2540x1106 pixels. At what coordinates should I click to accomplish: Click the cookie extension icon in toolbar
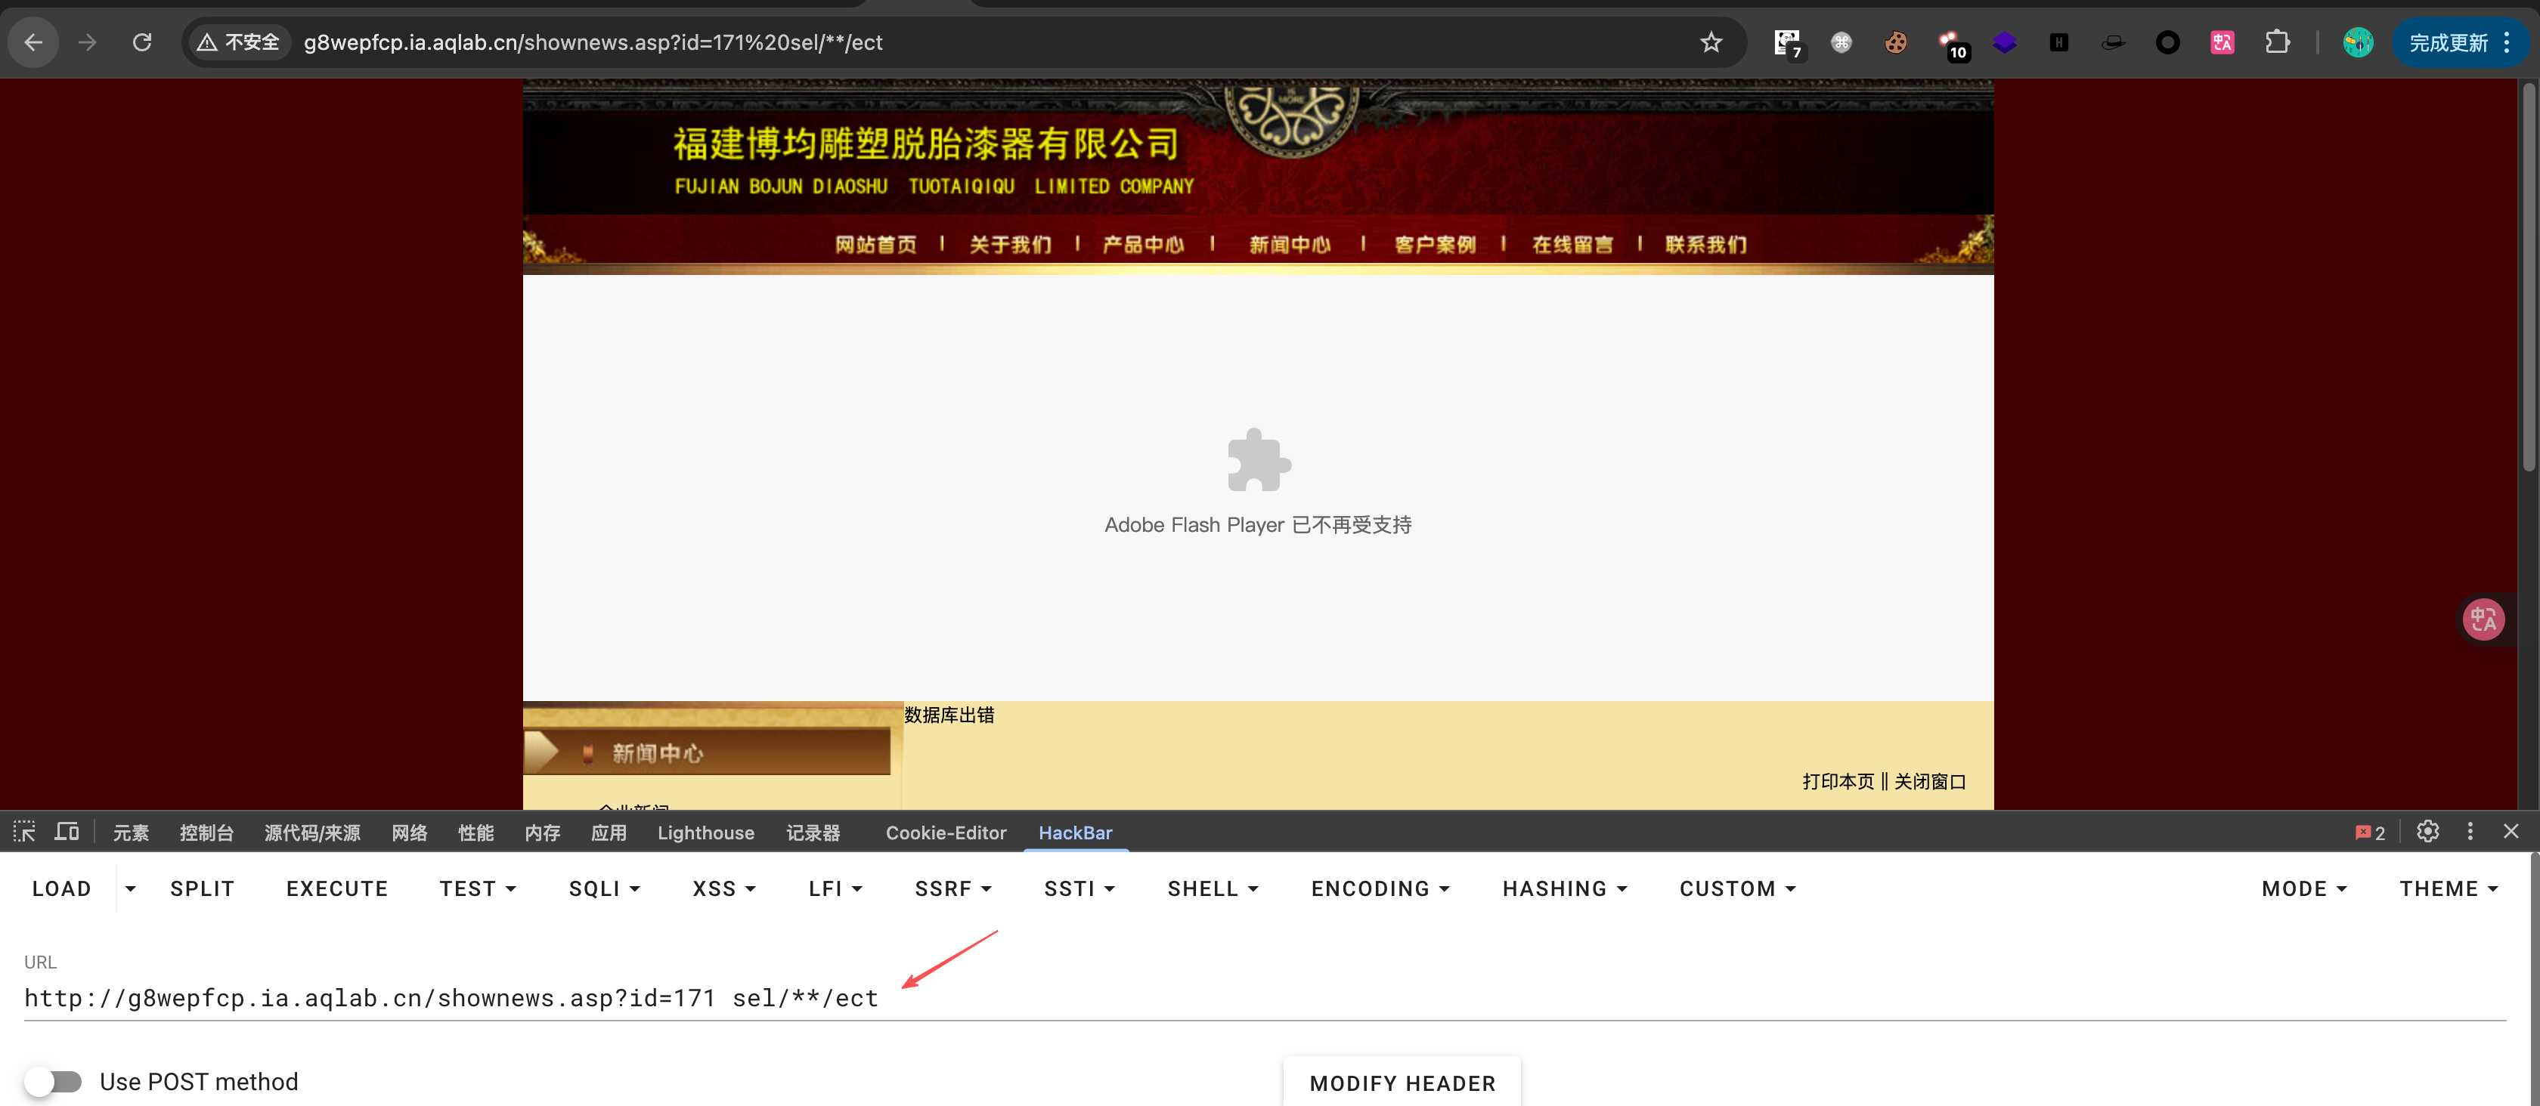click(1895, 42)
